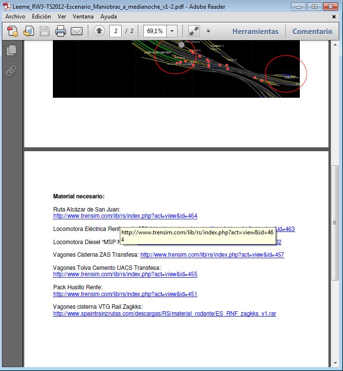The width and height of the screenshot is (343, 371).
Task: Open the attachments paperclip panel
Action: coord(12,71)
